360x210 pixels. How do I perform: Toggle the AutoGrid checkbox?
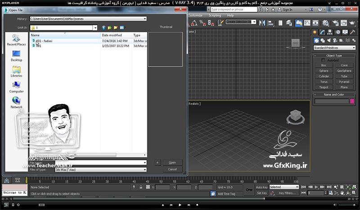(323, 60)
